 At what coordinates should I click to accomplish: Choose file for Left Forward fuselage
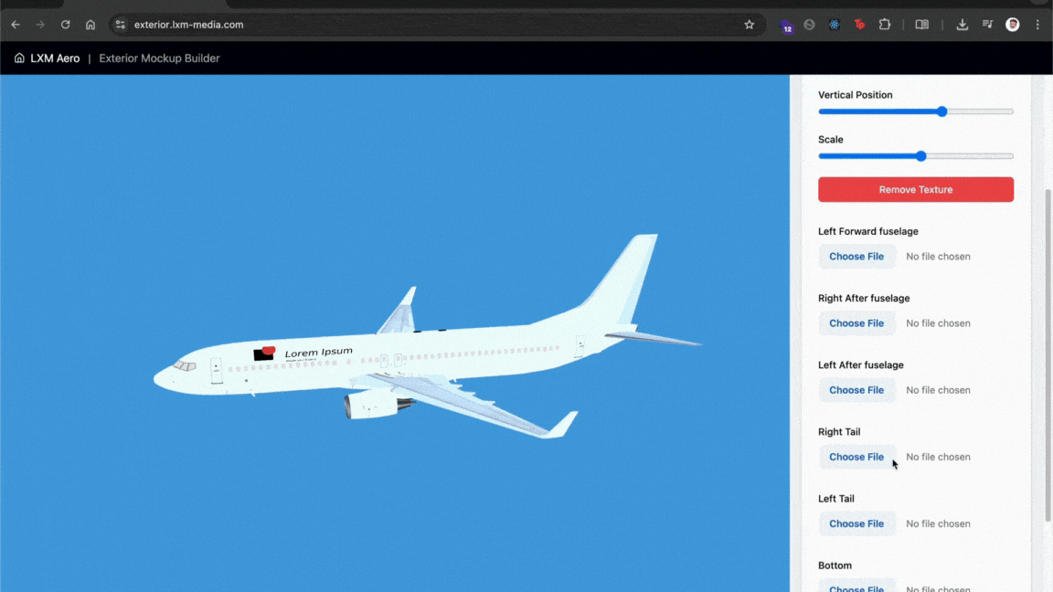coord(856,257)
